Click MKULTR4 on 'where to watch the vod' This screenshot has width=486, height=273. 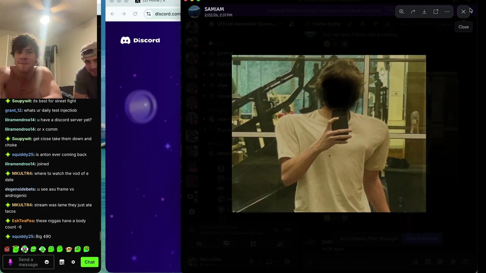click(x=22, y=173)
